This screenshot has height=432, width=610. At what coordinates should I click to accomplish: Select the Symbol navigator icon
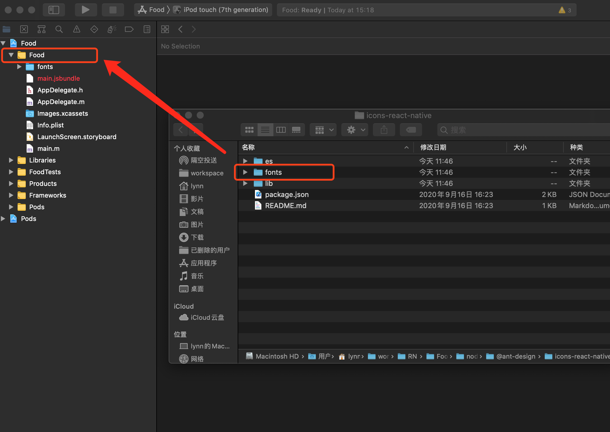pyautogui.click(x=41, y=29)
